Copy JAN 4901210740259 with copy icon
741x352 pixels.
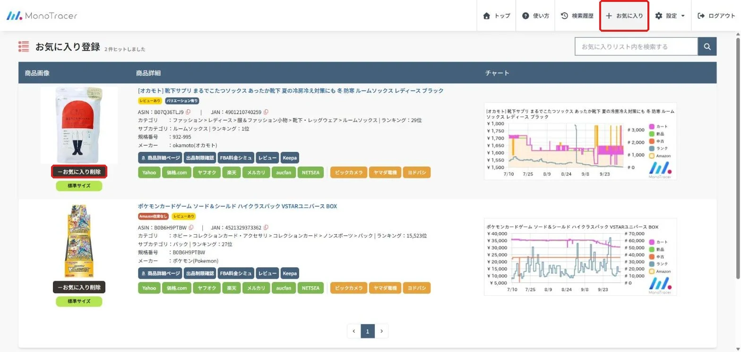pyautogui.click(x=266, y=112)
